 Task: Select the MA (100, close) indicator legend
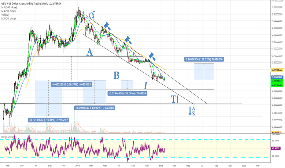(9, 7)
